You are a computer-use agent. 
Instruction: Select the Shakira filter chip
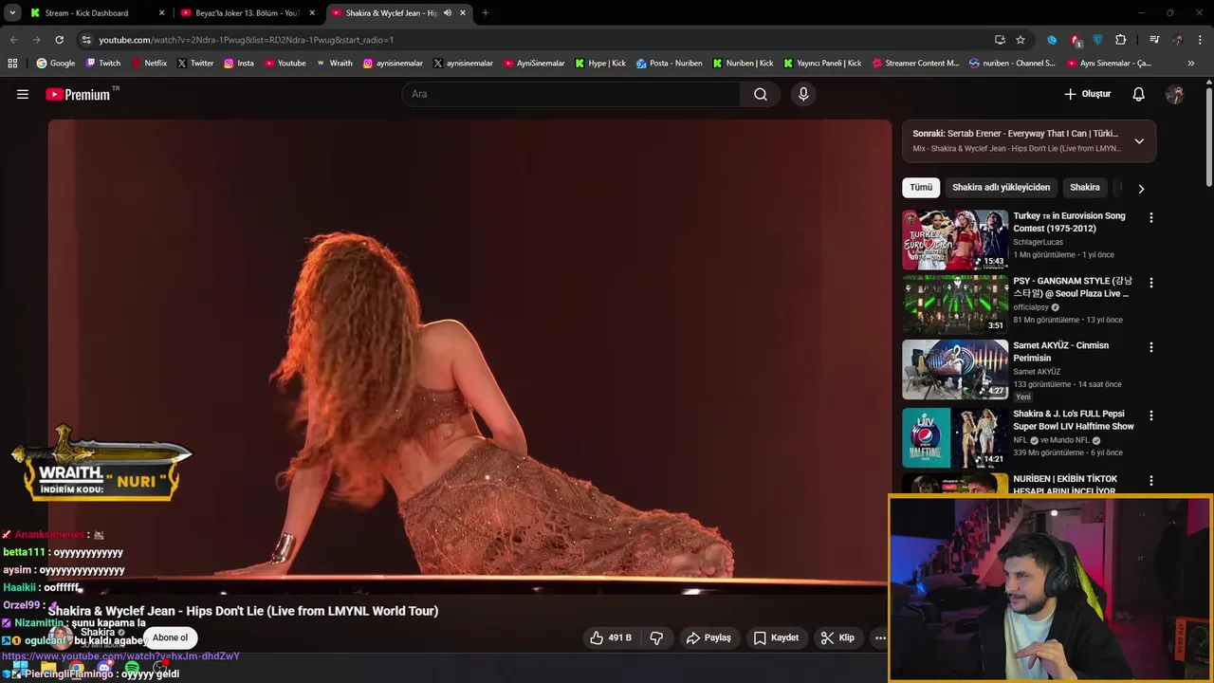tap(1085, 188)
